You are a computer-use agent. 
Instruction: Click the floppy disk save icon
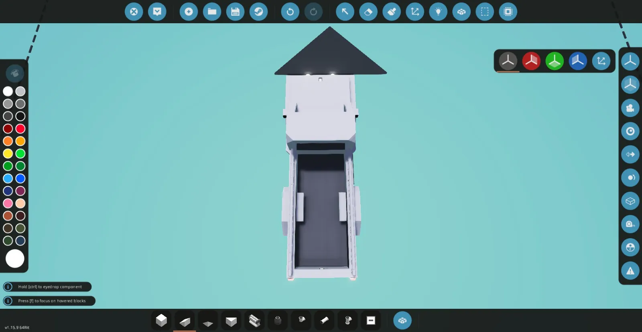(x=235, y=12)
